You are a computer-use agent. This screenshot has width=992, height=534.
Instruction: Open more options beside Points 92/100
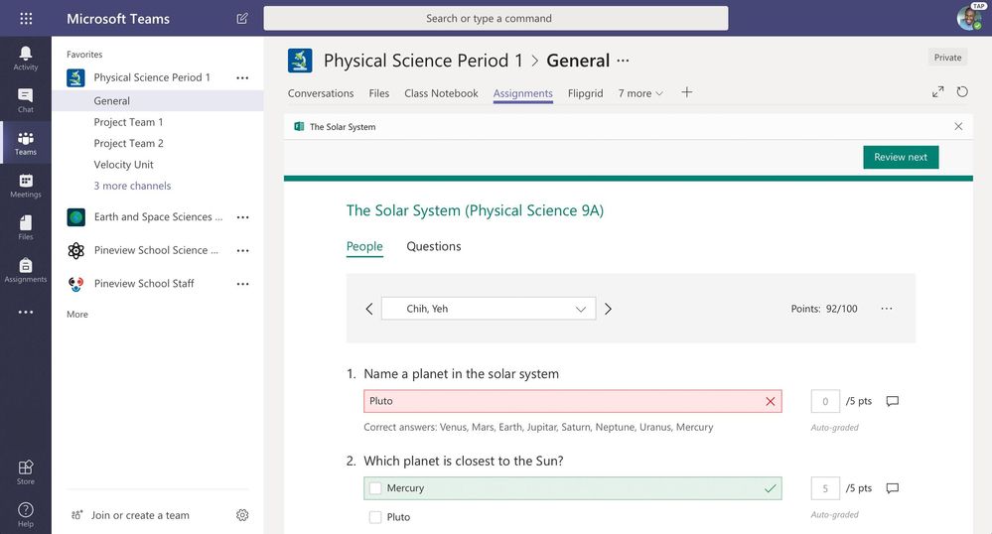coord(887,309)
